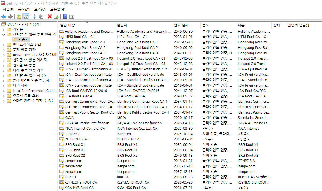The image size is (322, 191).
Task: Click the certificate icon beside KEYNECTIS ROOT CA
Action: [62, 182]
